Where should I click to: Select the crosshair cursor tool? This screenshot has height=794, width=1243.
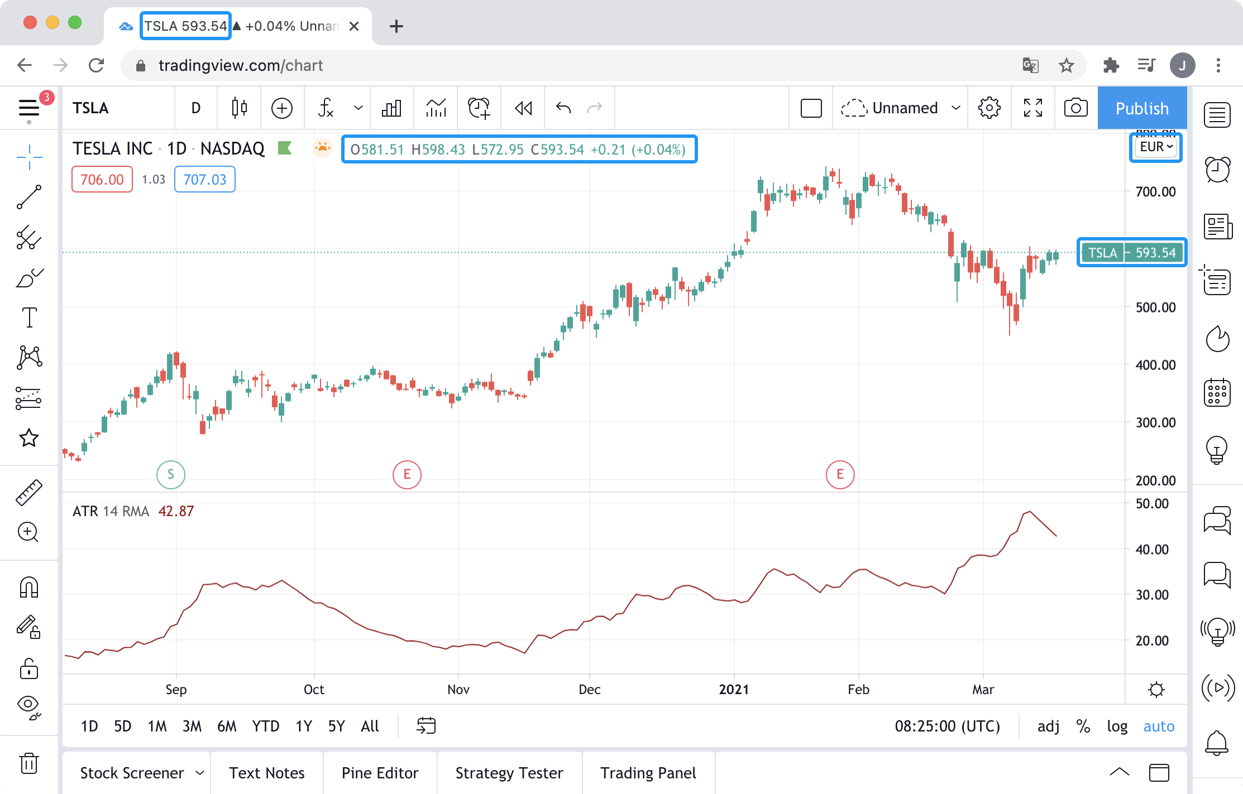pos(29,158)
